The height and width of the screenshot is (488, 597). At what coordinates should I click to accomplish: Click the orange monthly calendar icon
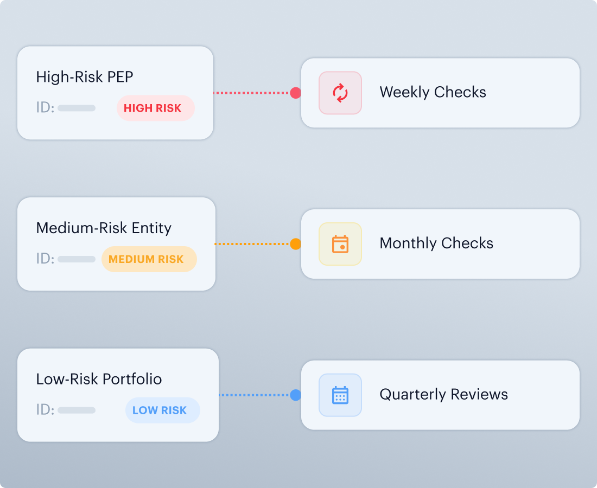point(340,244)
